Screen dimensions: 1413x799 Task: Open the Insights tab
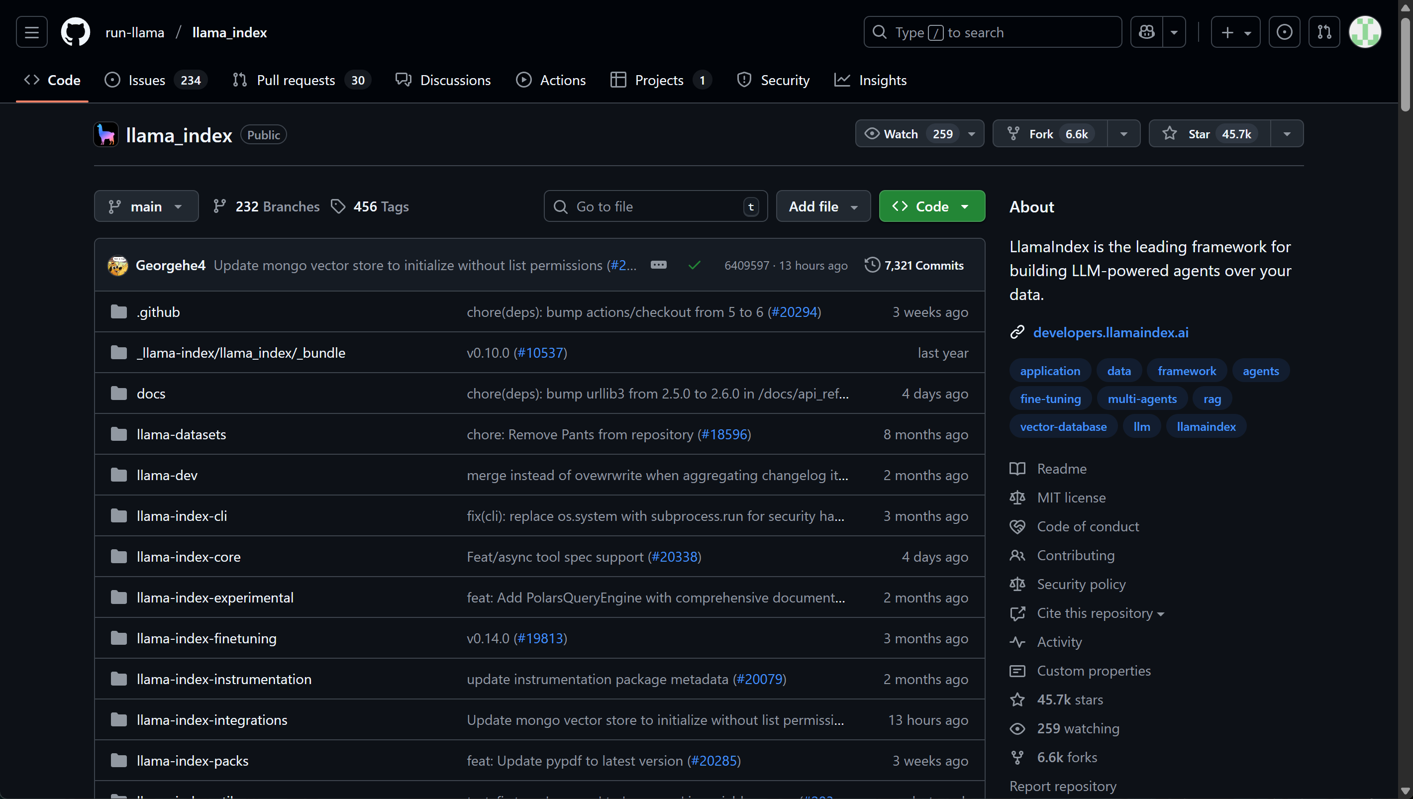click(x=870, y=80)
